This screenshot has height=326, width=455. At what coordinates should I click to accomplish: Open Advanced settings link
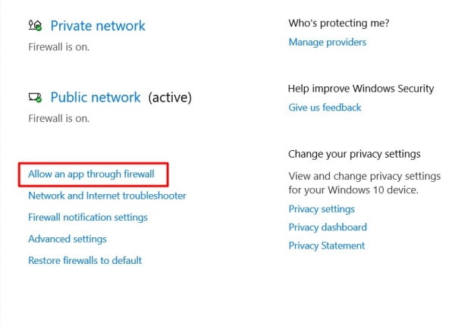click(67, 239)
